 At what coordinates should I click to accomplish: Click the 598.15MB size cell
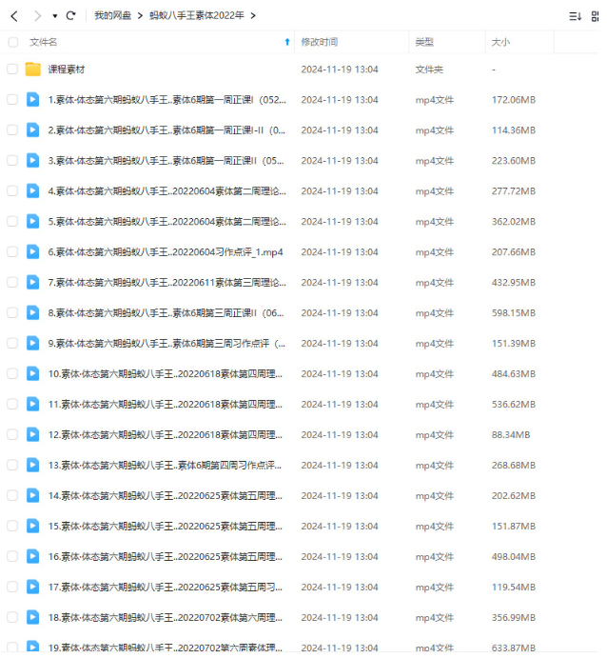(x=514, y=312)
